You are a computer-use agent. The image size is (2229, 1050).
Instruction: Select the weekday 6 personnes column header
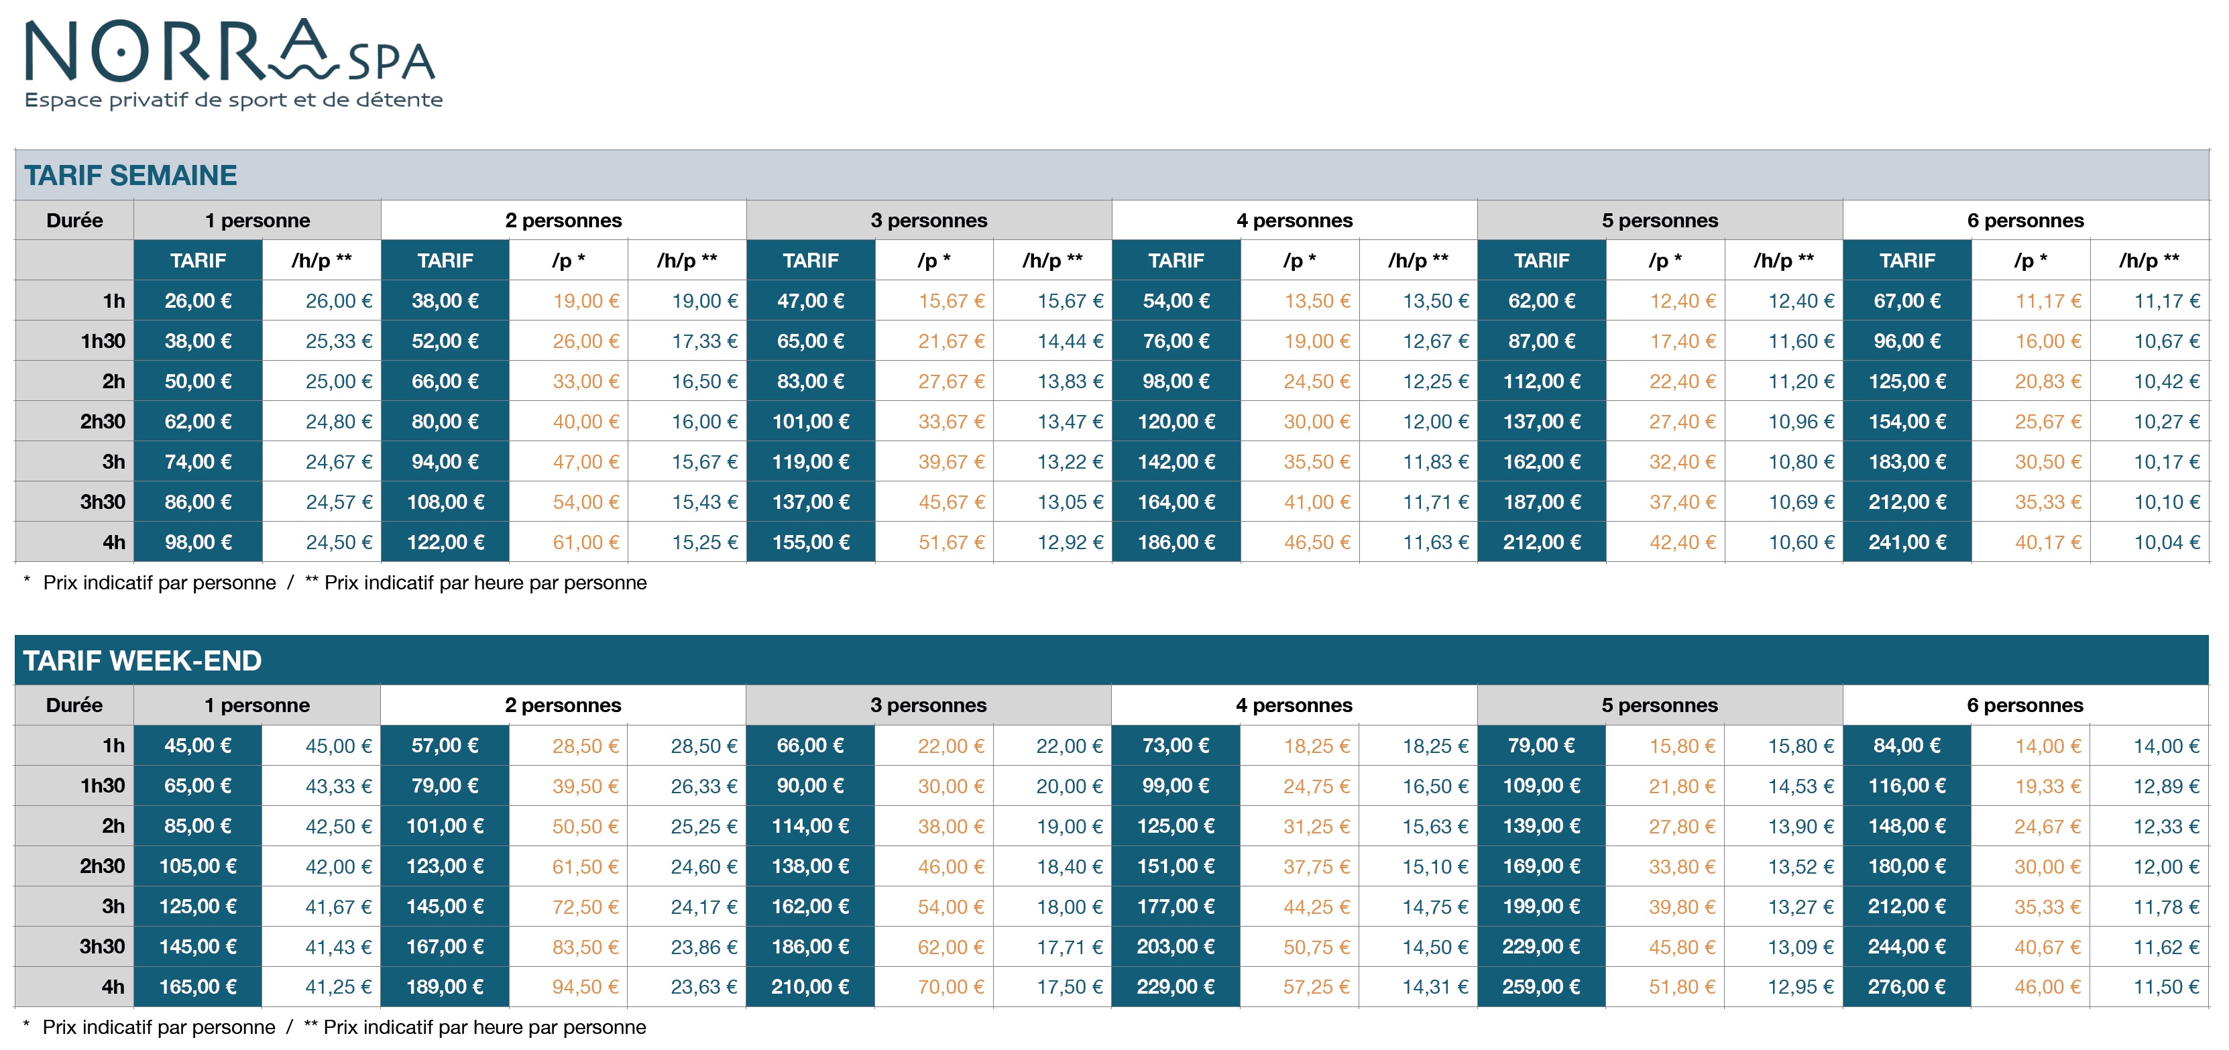tap(2024, 221)
